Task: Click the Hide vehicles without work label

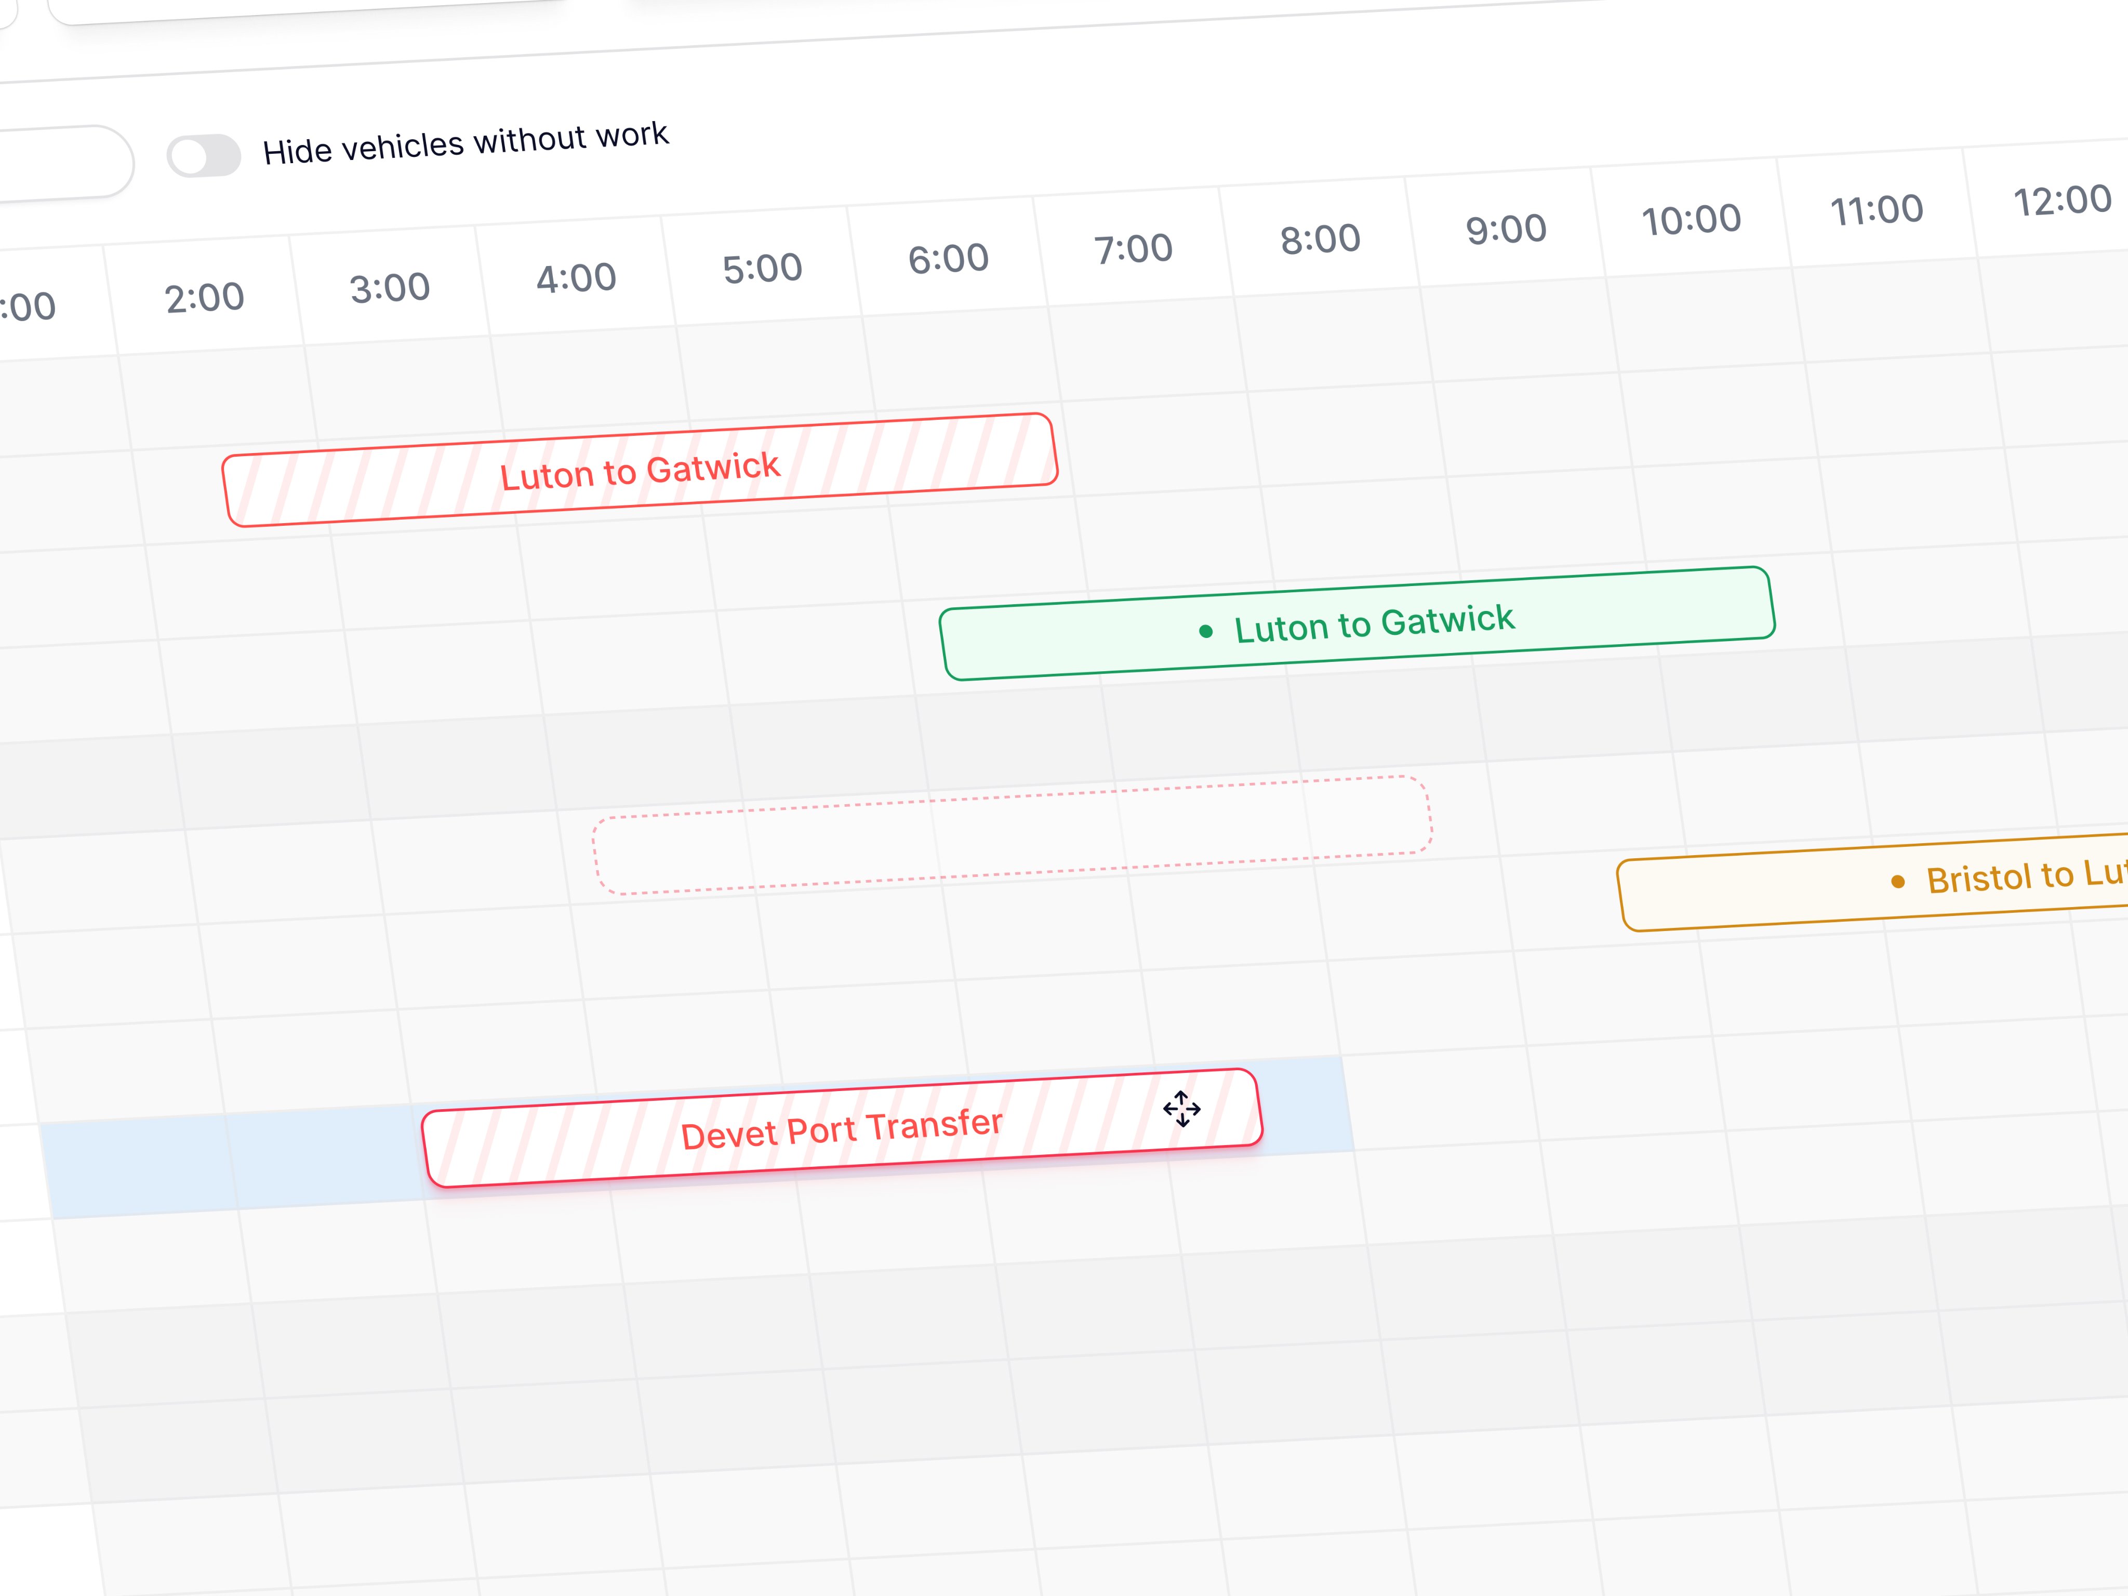Action: pyautogui.click(x=465, y=143)
